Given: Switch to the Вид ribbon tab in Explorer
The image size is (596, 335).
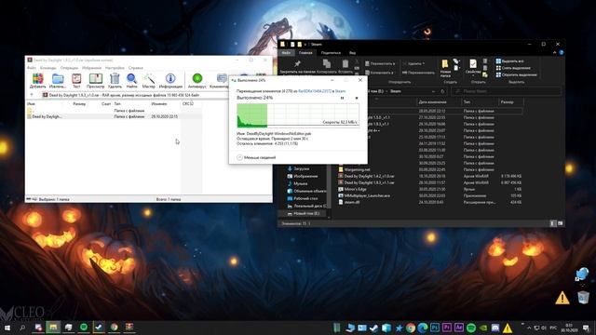Looking at the screenshot, I should point(352,53).
